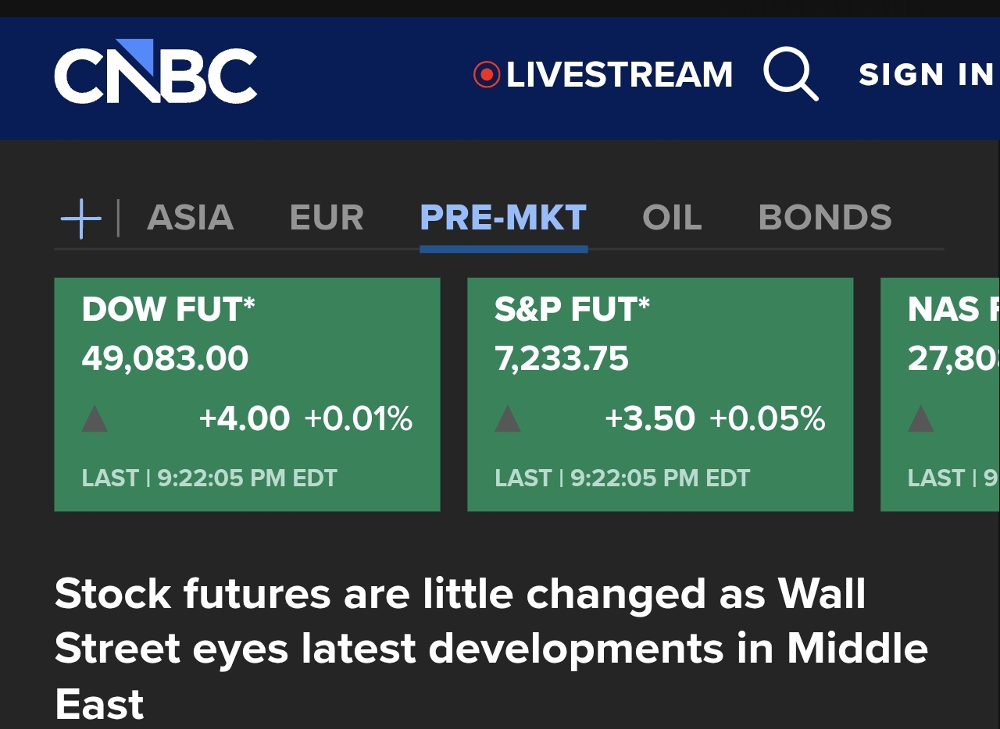Viewport: 1000px width, 729px height.
Task: Read the stock futures headline article
Action: pyautogui.click(x=491, y=649)
